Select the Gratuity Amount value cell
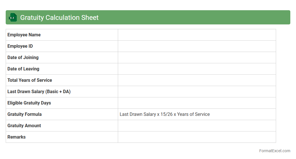296x159 pixels. [197, 126]
